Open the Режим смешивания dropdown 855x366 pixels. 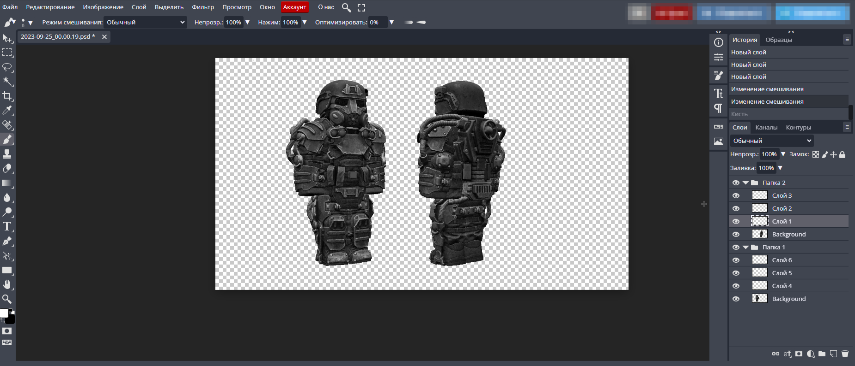point(145,22)
